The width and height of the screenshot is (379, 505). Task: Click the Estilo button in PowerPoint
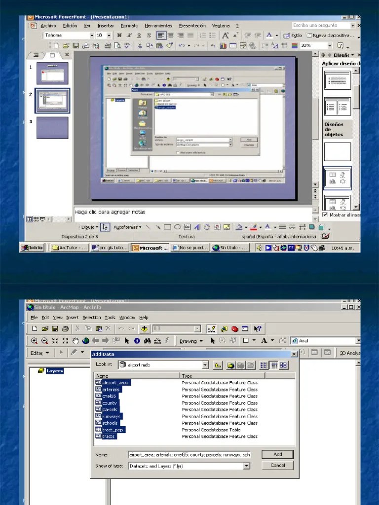tap(293, 36)
